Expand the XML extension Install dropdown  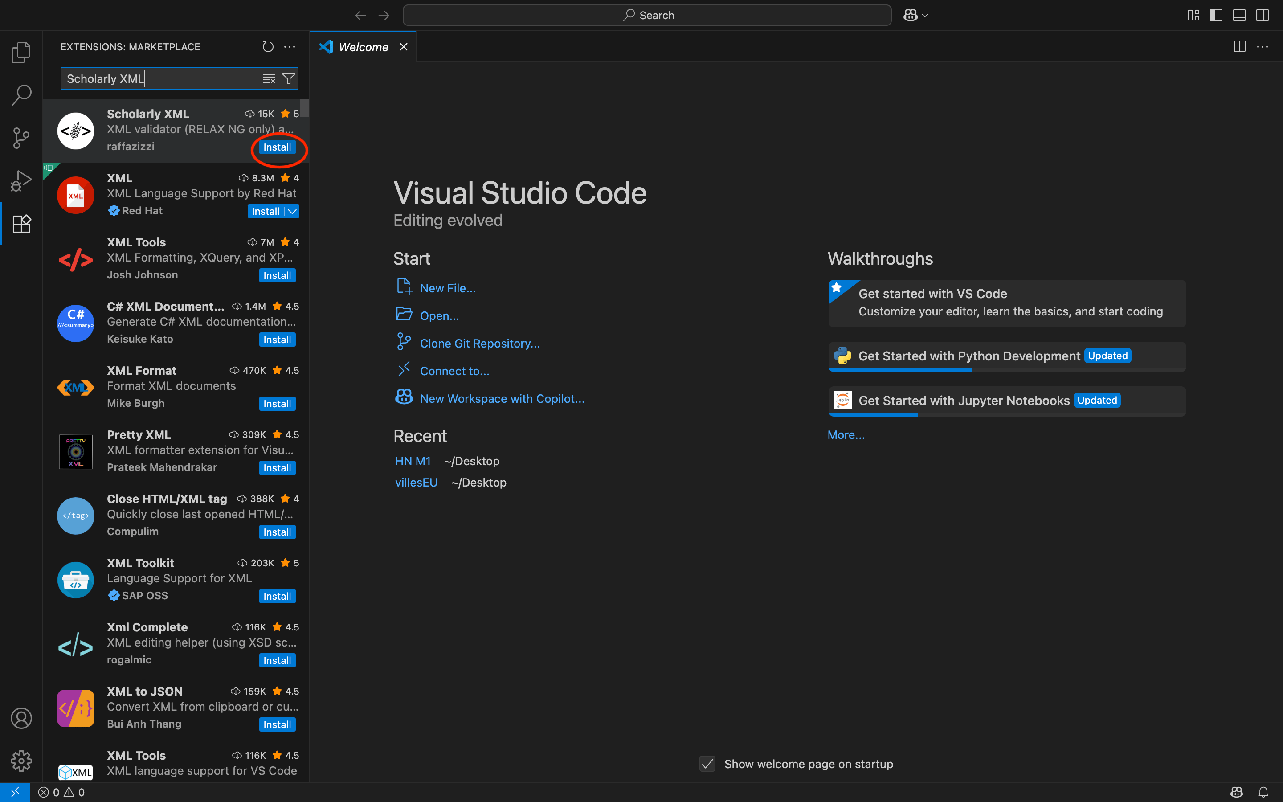(x=292, y=211)
